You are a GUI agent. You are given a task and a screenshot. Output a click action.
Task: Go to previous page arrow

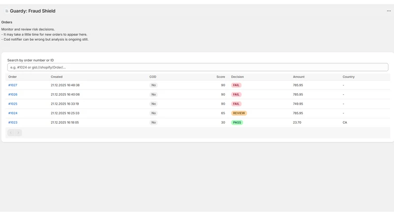click(11, 133)
